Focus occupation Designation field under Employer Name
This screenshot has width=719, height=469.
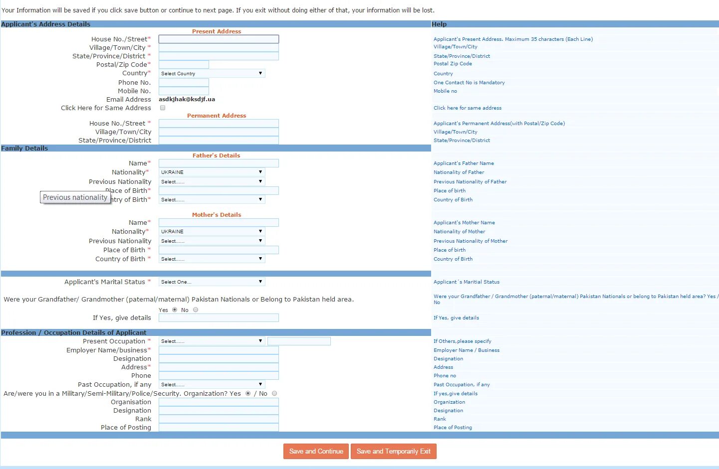[x=219, y=358]
